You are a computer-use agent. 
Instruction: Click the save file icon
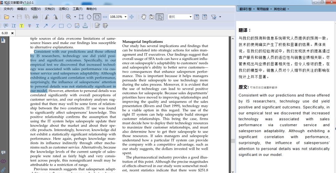[x=19, y=17]
